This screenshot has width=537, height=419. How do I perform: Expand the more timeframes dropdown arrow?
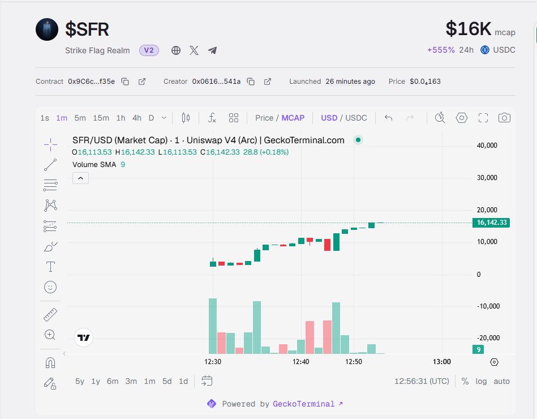click(x=164, y=118)
